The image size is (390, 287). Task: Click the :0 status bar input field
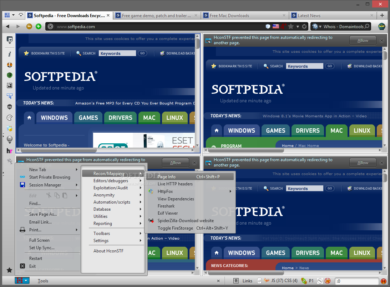click(x=357, y=281)
